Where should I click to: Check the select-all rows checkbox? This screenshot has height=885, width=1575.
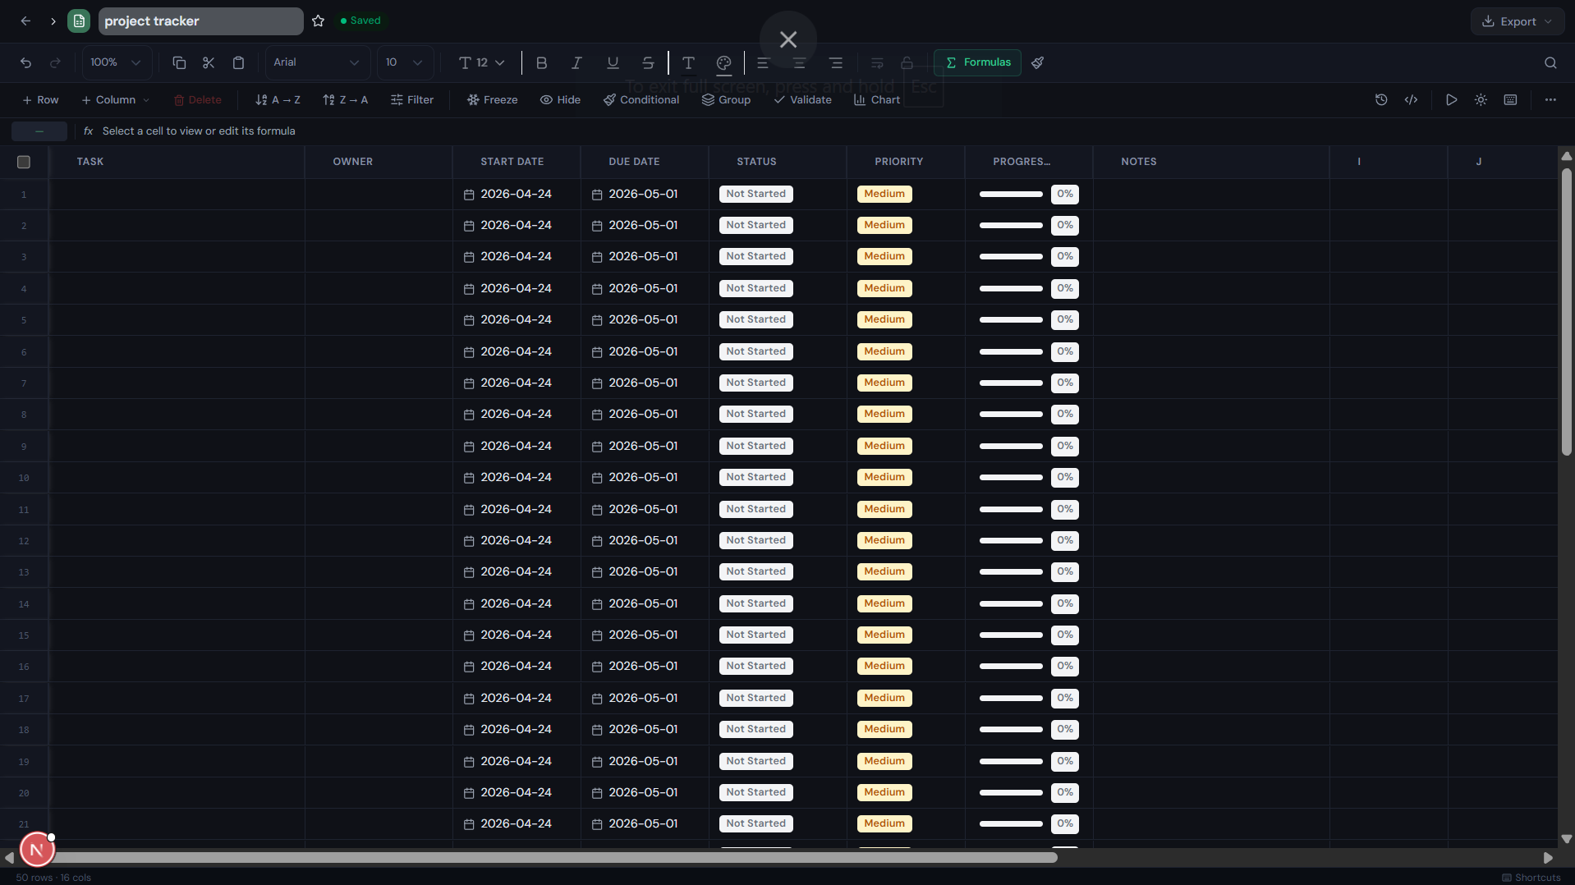pyautogui.click(x=24, y=163)
